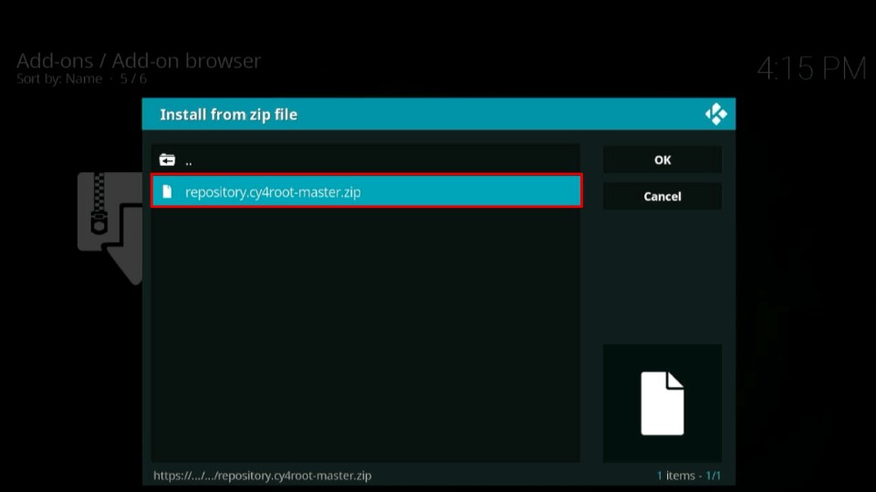
Task: Click the Cancel button
Action: pos(662,197)
